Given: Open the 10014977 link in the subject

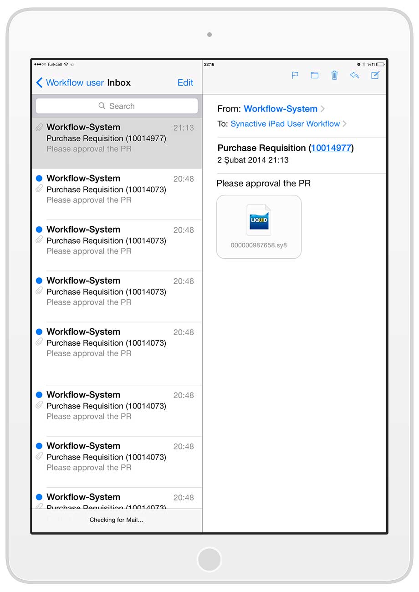Looking at the screenshot, I should [x=331, y=148].
